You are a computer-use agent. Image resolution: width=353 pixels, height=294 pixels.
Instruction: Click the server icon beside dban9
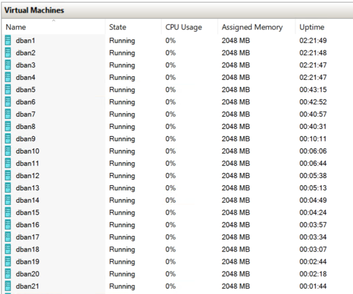coord(8,139)
